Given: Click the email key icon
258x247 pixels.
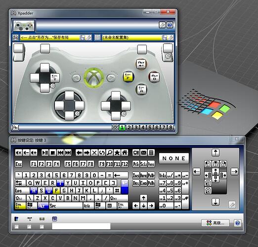Looking at the screenshot, I should 143,153.
